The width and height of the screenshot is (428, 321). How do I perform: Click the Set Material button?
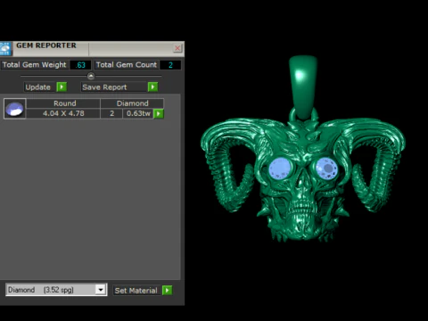[137, 291]
